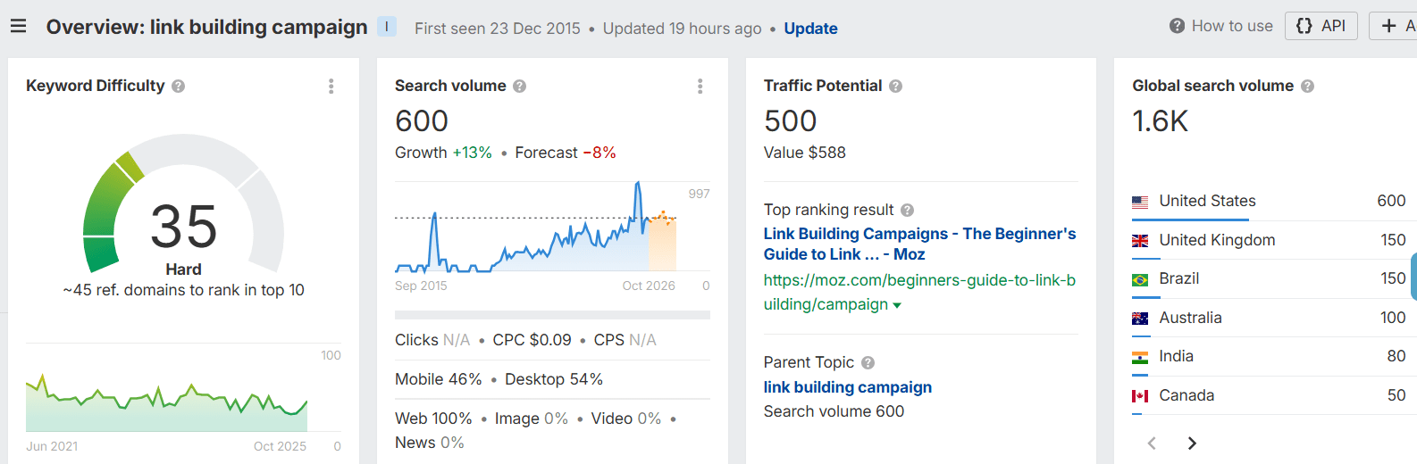Image resolution: width=1417 pixels, height=464 pixels.
Task: Click the Top ranking result help icon
Action: (907, 211)
